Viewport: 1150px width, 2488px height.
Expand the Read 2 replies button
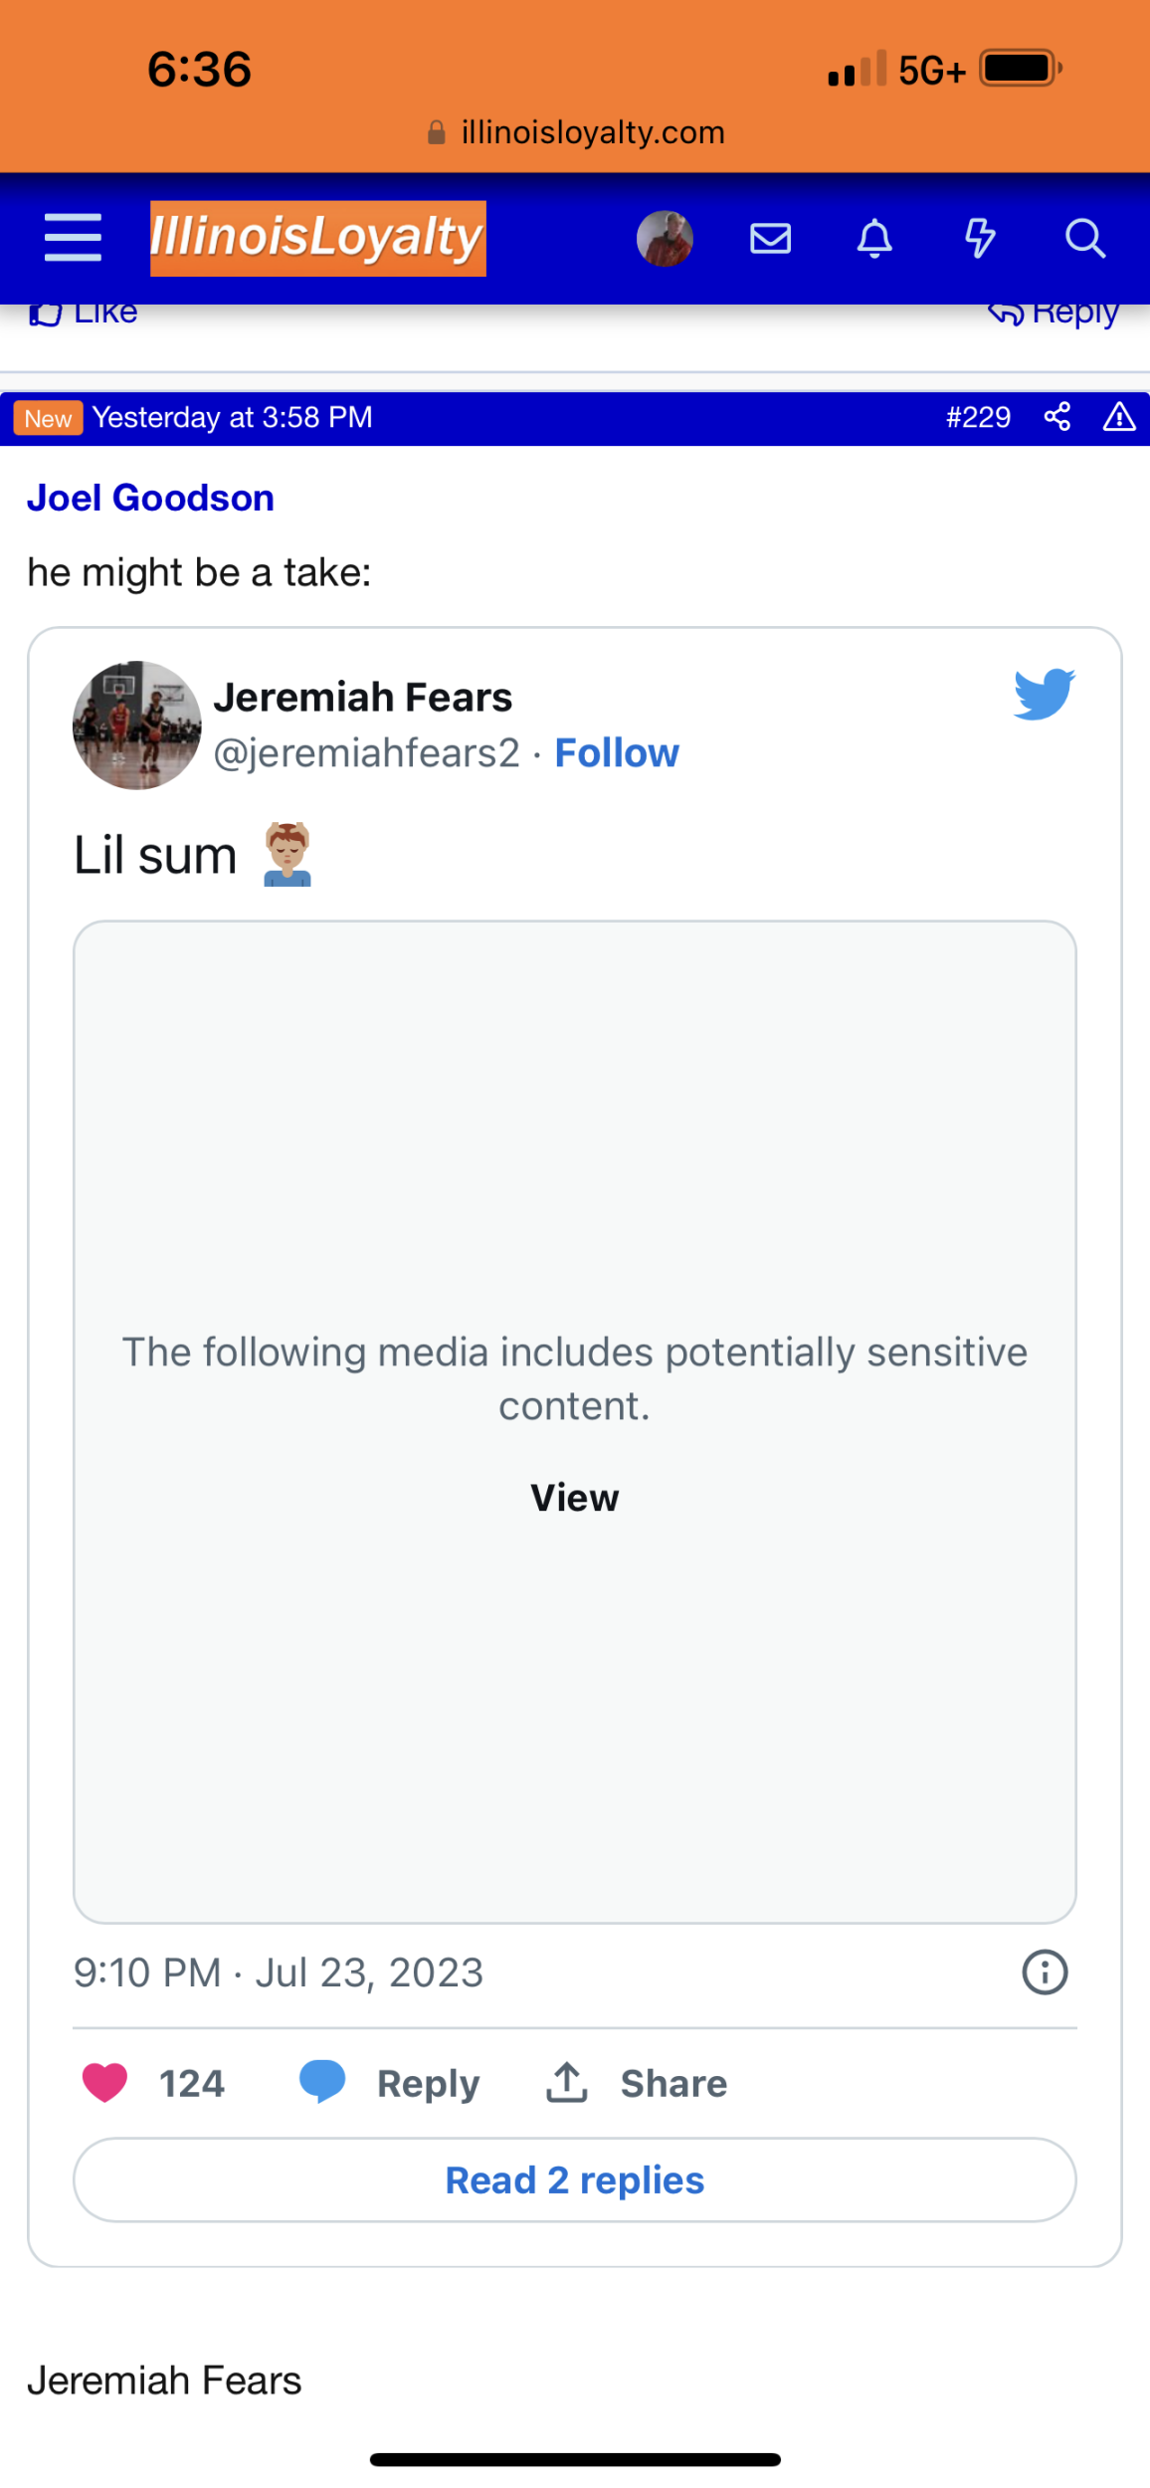tap(575, 2179)
